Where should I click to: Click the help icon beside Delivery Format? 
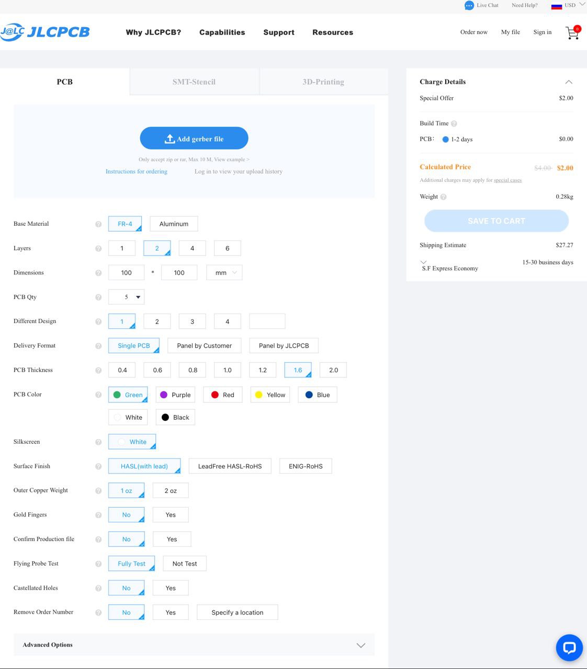(98, 346)
